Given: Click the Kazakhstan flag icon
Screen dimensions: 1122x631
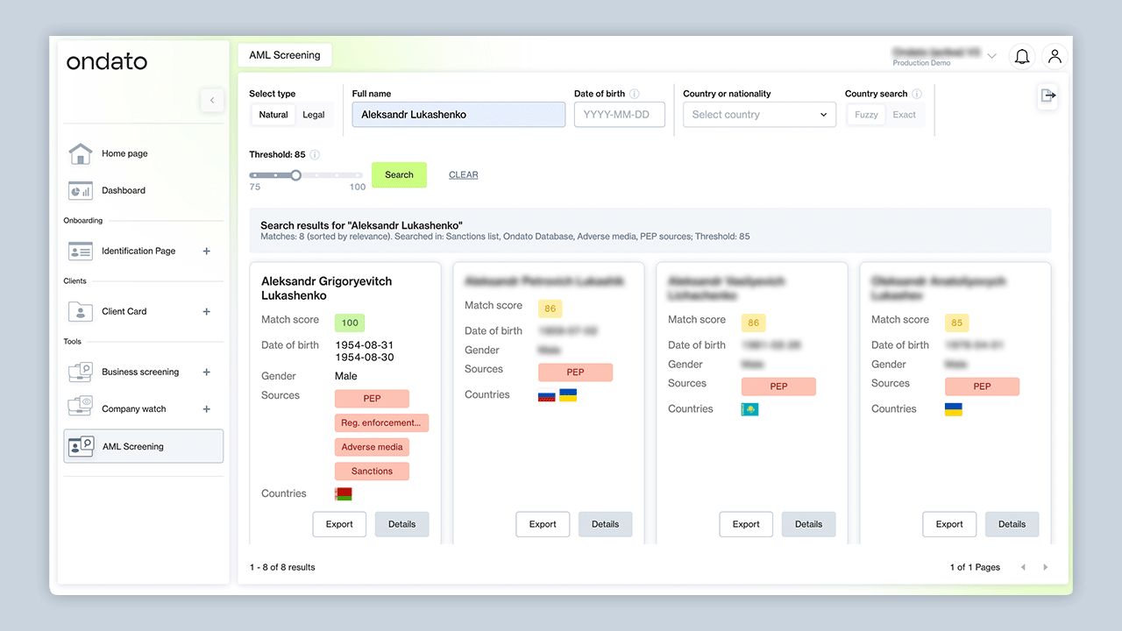Looking at the screenshot, I should (750, 409).
